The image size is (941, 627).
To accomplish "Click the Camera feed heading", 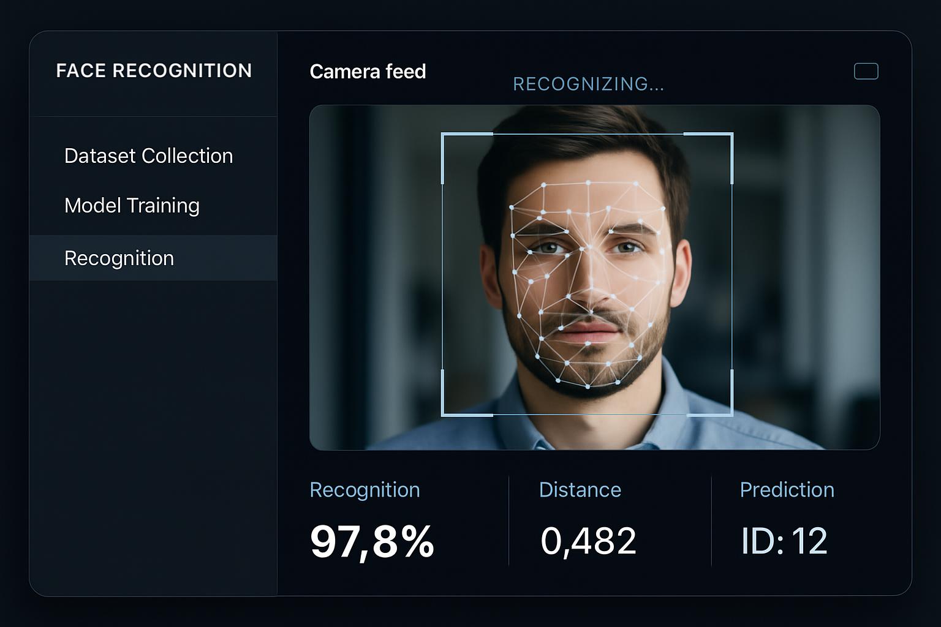I will point(368,72).
